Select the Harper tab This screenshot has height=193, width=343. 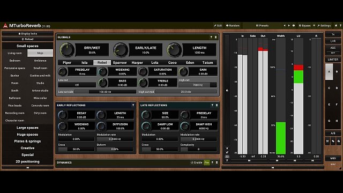coord(137,63)
